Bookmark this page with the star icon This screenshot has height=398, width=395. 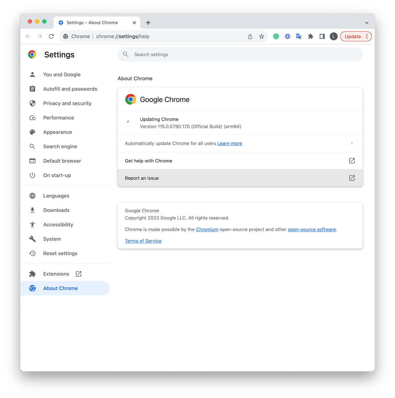coord(261,36)
